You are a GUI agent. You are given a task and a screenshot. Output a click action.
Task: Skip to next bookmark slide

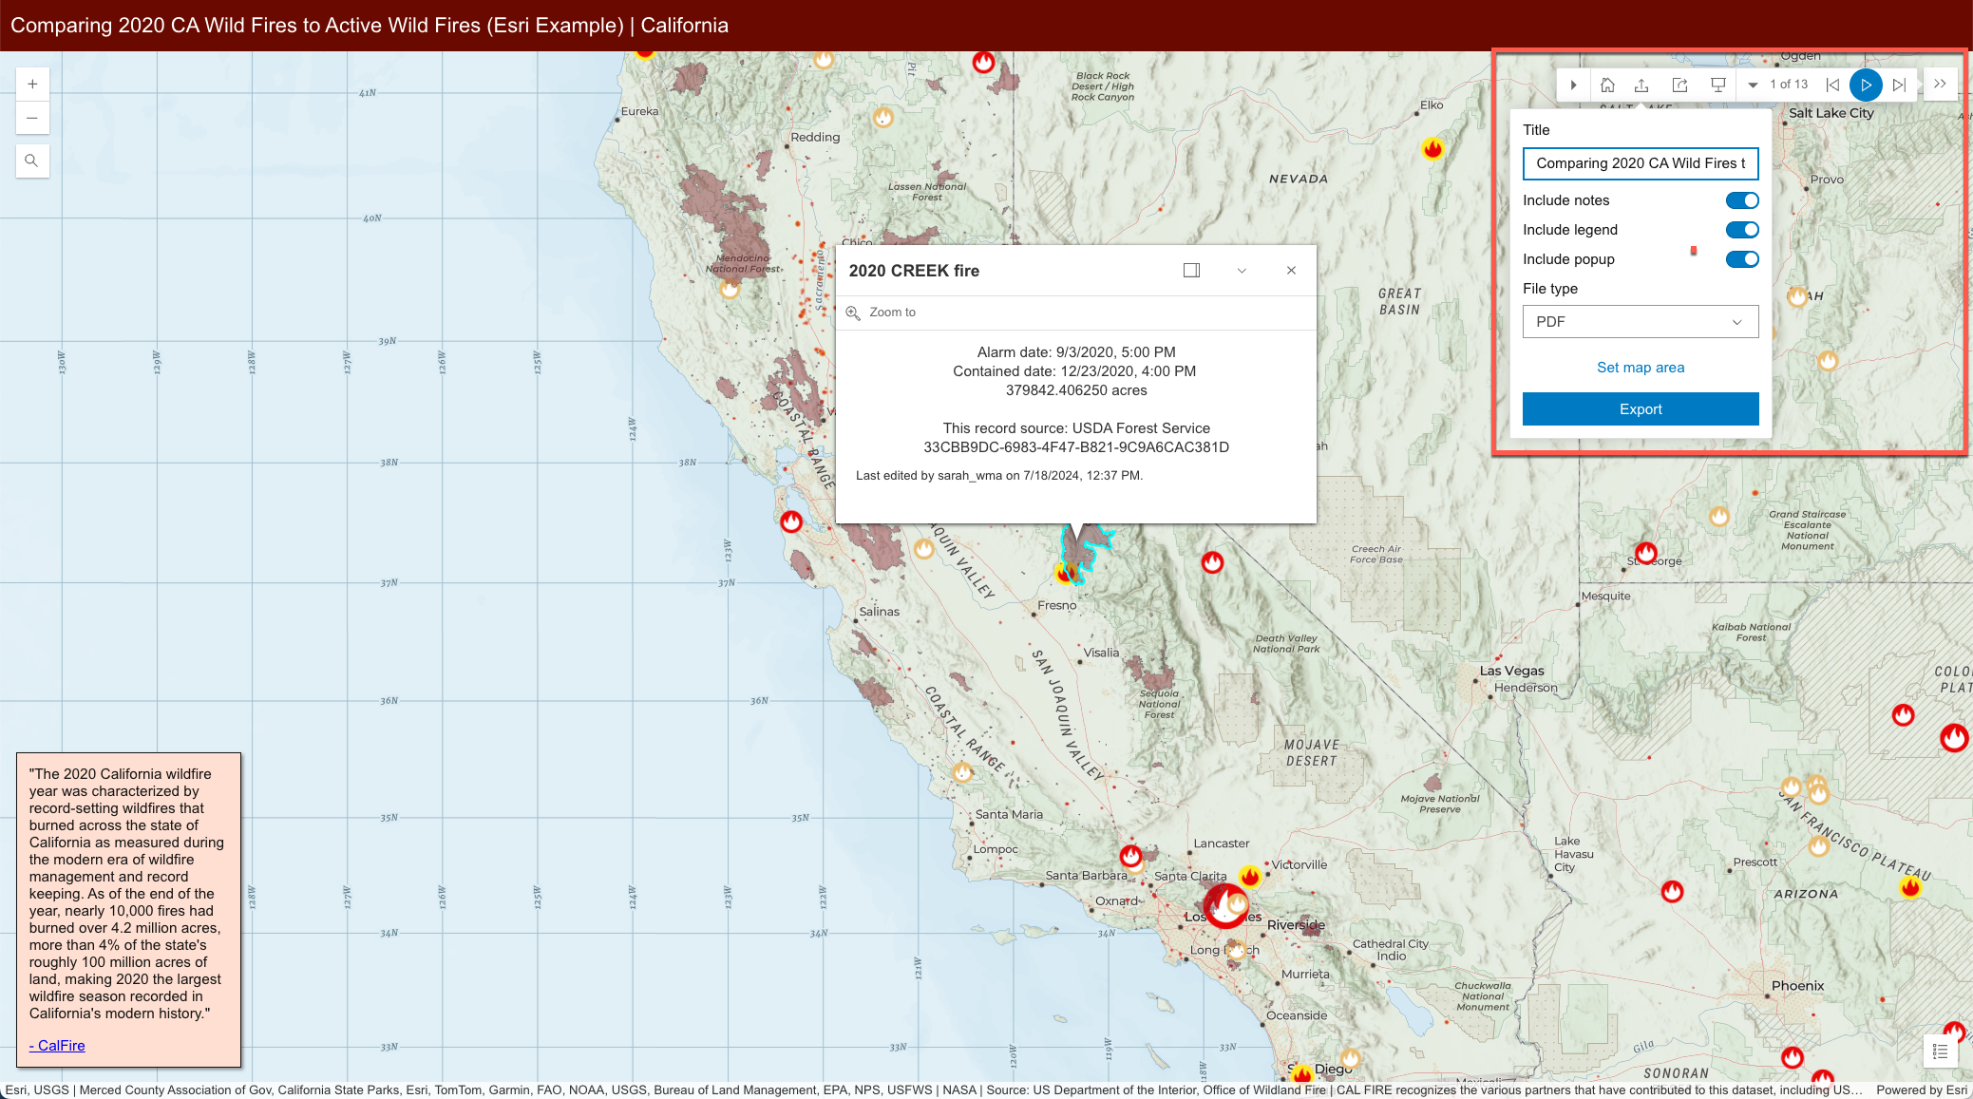tap(1899, 85)
